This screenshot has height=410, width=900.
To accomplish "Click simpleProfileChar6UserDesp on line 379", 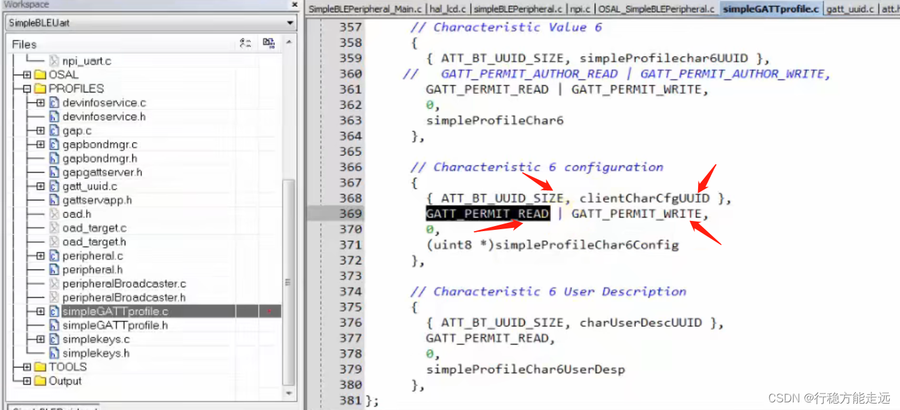I will coord(525,369).
